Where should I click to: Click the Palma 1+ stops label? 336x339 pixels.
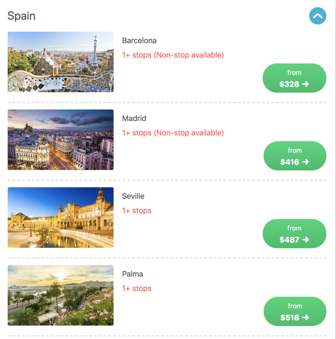tap(137, 288)
